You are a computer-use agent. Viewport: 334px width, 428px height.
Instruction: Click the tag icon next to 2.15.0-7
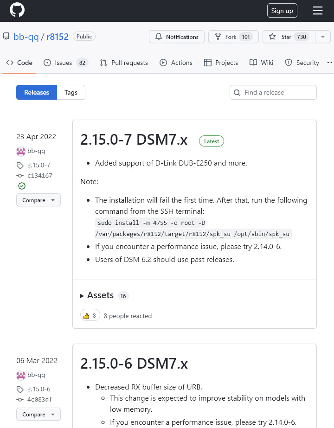pyautogui.click(x=20, y=166)
